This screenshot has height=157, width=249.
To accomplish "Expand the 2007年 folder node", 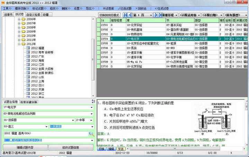I will click(x=19, y=23).
